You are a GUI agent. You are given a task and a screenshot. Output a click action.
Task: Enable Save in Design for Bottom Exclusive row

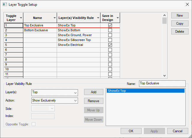(x=110, y=30)
